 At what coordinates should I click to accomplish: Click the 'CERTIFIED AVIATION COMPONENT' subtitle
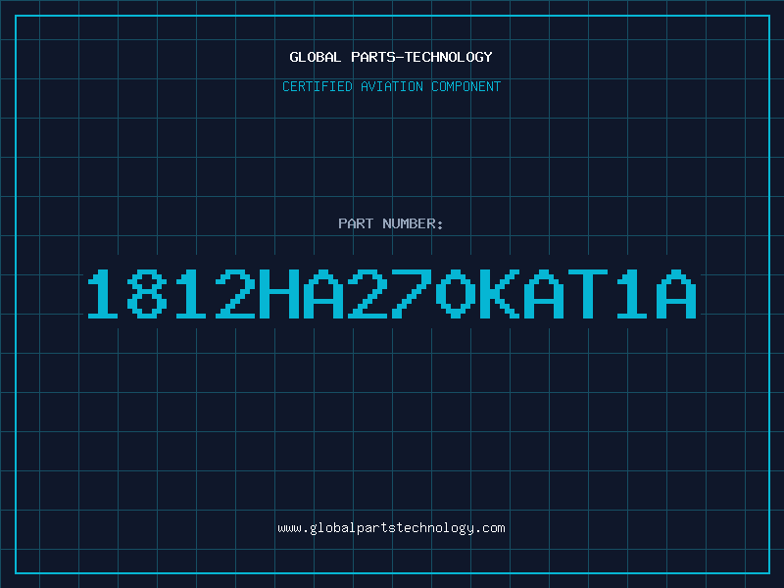[391, 86]
